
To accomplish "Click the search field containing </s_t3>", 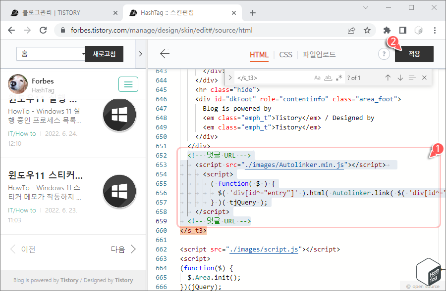I will click(273, 78).
